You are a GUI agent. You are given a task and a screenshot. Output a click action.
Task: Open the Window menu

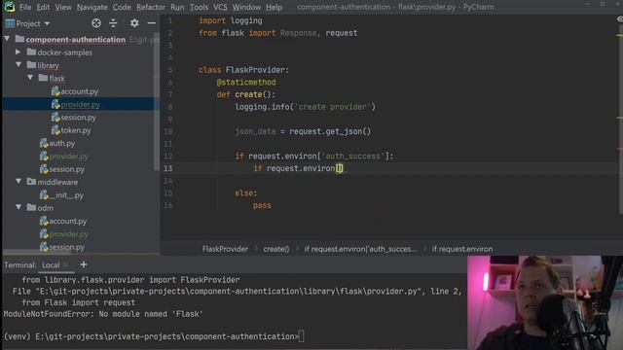pos(246,7)
